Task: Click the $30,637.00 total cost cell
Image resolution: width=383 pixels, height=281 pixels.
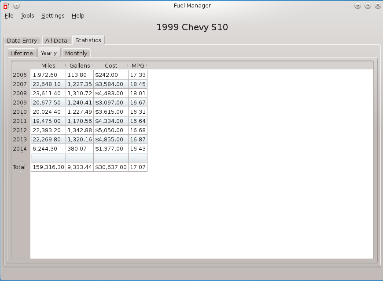Action: (x=111, y=167)
